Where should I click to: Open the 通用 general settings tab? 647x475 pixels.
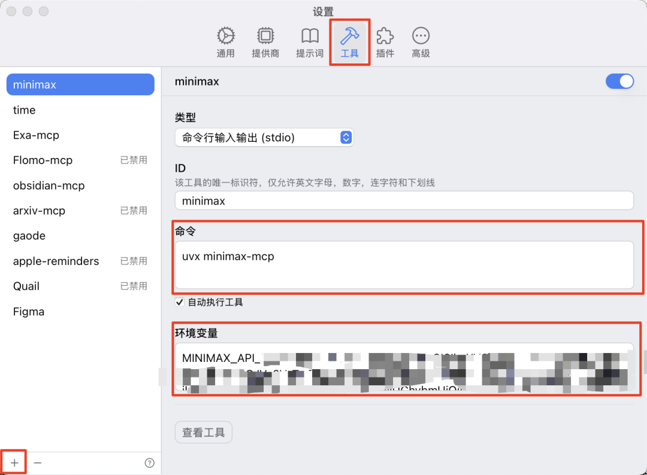(226, 42)
